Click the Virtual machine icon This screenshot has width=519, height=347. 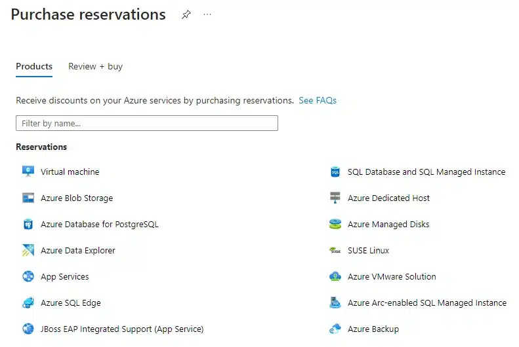pos(28,172)
